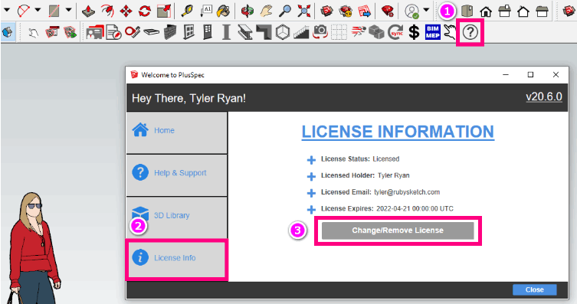
Task: Switch to Left view icon
Action: [x=542, y=11]
